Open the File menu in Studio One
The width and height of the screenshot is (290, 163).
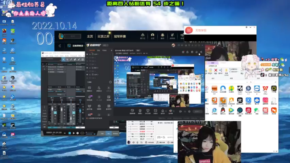pyautogui.click(x=43, y=56)
